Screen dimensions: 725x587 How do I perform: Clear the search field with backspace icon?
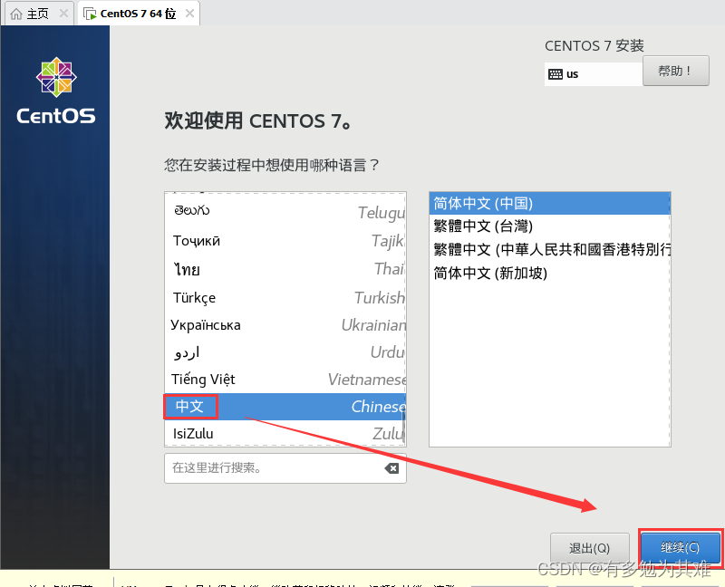pos(391,468)
